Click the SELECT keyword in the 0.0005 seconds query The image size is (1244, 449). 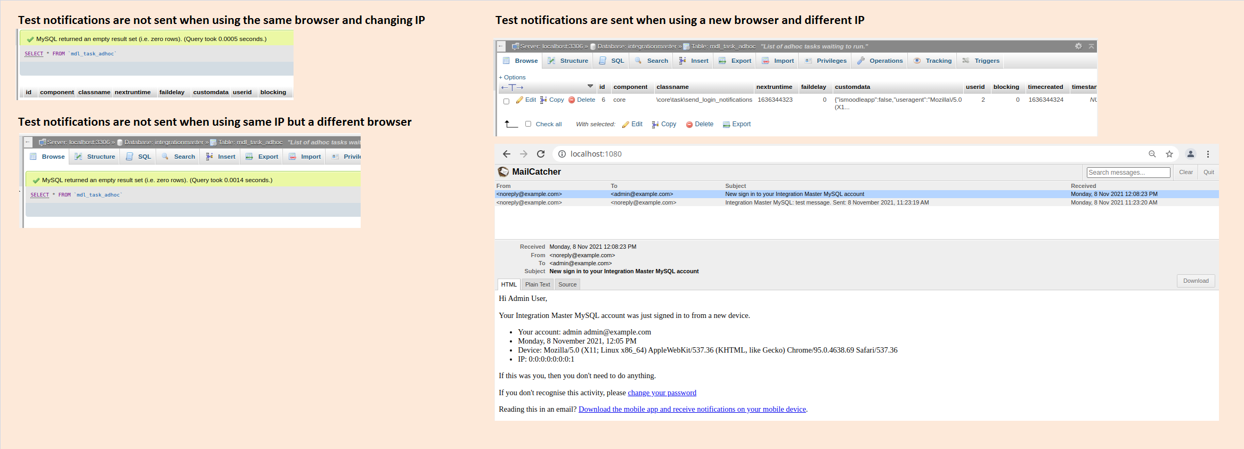pyautogui.click(x=34, y=54)
